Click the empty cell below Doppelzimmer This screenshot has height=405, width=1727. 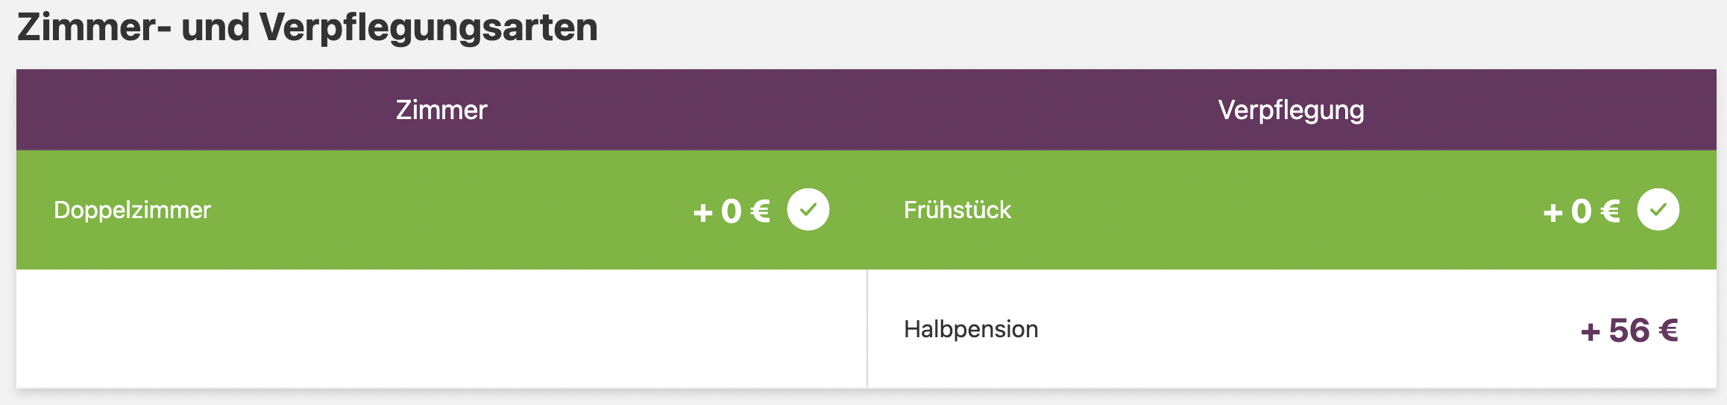click(x=441, y=329)
